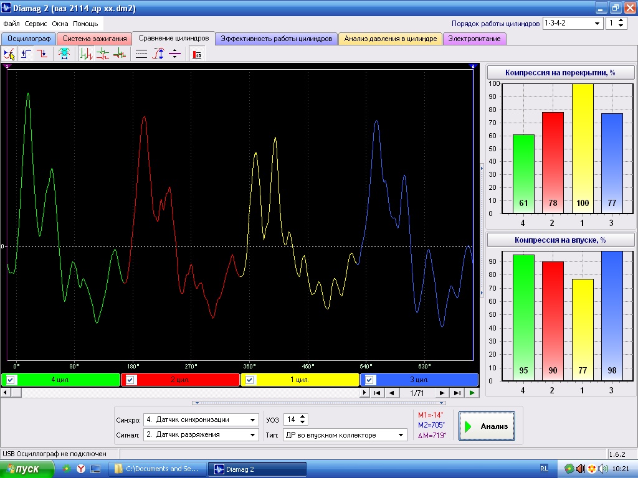The width and height of the screenshot is (638, 478).
Task: Decrease the first cylinder number stepper
Action: 621,26
